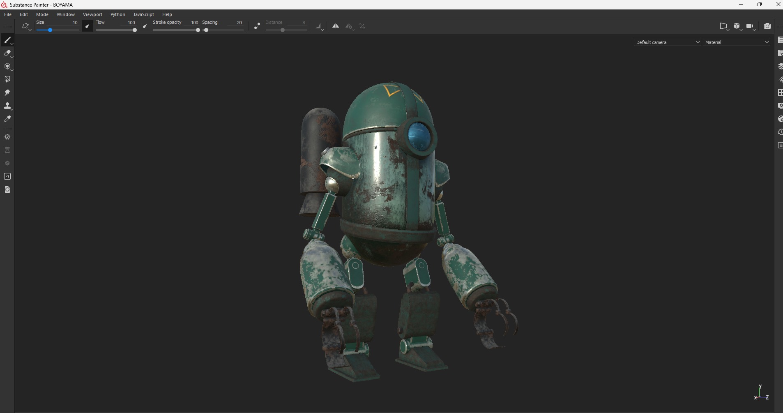
Task: Open the Default camera dropdown
Action: click(x=667, y=42)
